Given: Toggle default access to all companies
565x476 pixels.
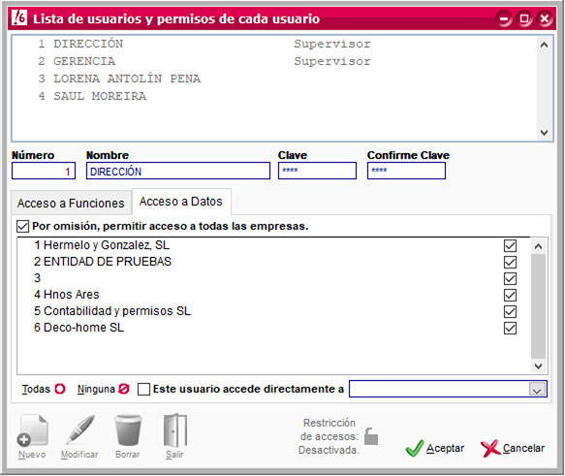Looking at the screenshot, I should (x=22, y=226).
